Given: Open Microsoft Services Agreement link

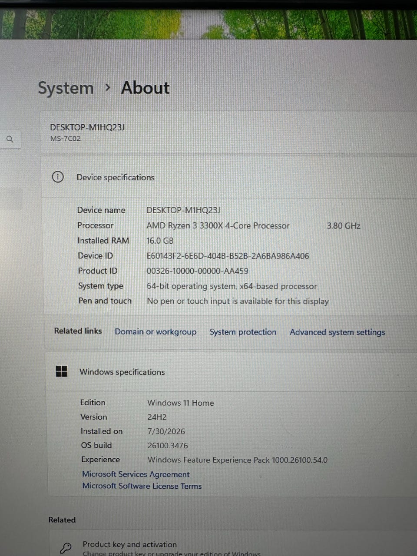Looking at the screenshot, I should (x=136, y=474).
